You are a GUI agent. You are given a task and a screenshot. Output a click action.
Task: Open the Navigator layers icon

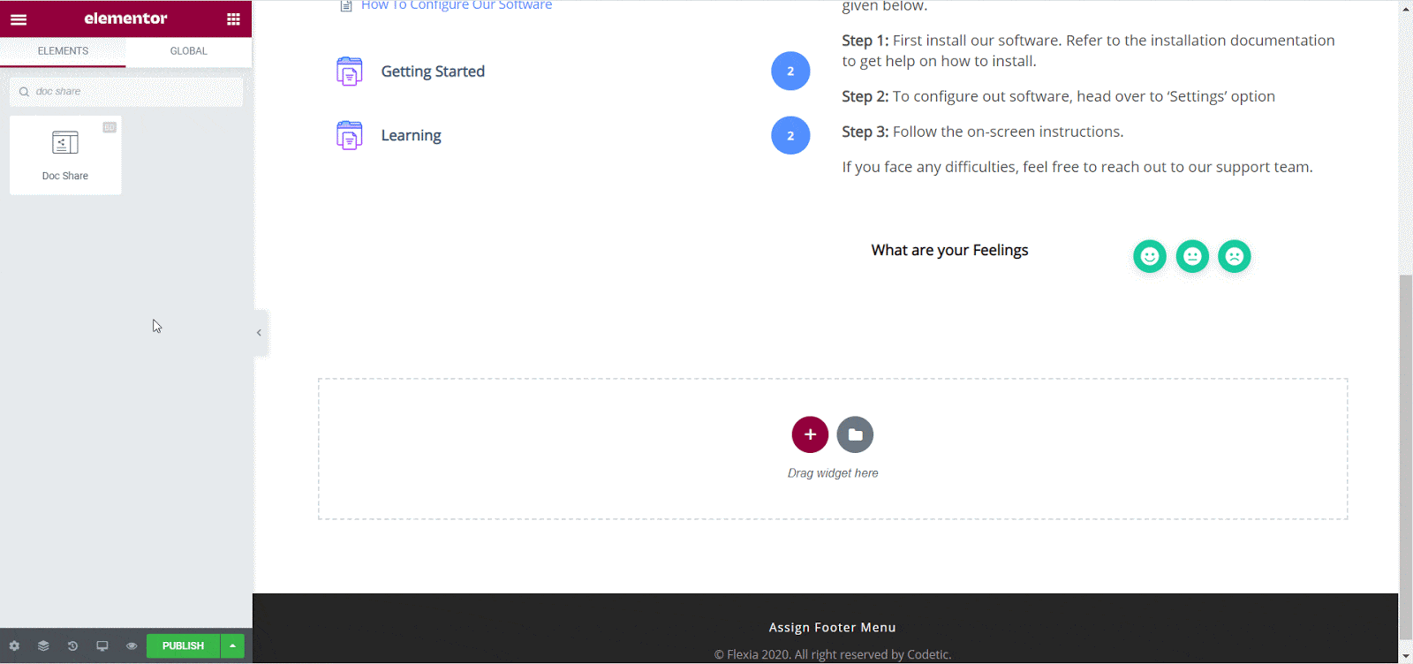[x=43, y=646]
